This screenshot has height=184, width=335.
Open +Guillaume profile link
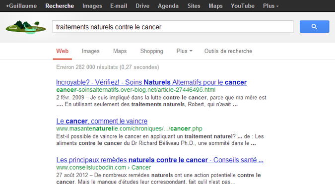(21, 6)
